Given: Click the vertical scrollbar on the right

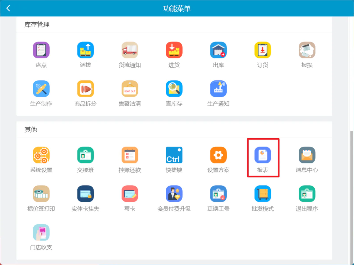Looking at the screenshot, I should (x=352, y=197).
